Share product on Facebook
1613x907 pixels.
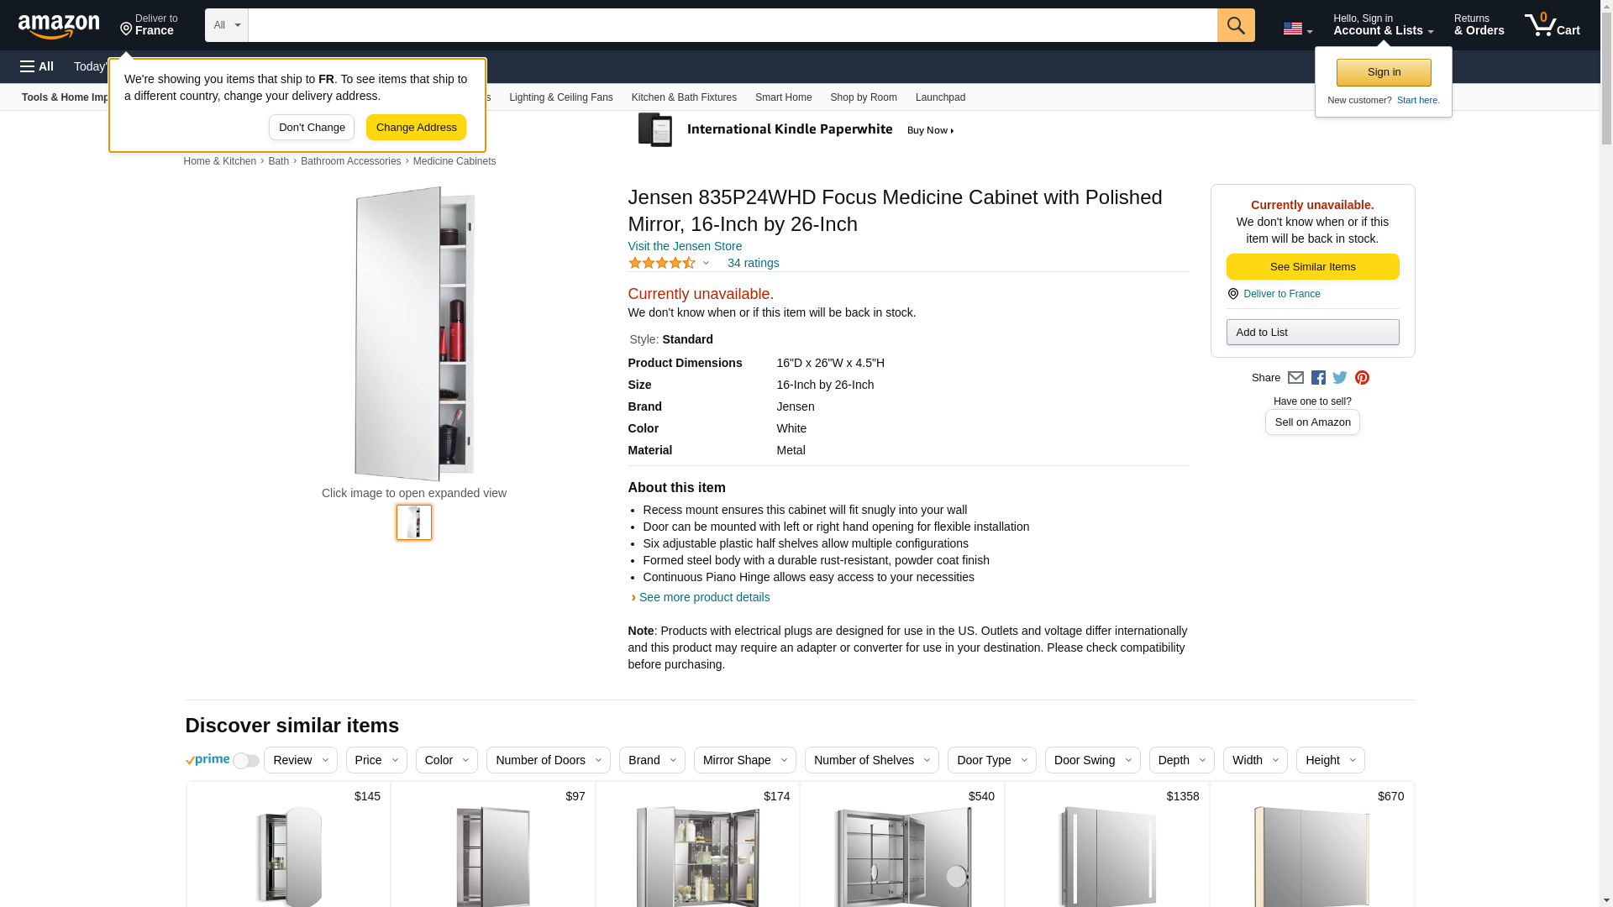pos(1318,378)
